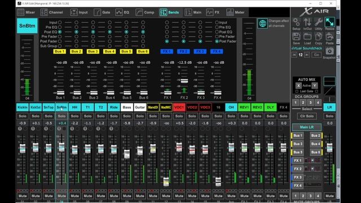361x203 pixels.
Task: Open the Main tab
Action: pos(193,12)
